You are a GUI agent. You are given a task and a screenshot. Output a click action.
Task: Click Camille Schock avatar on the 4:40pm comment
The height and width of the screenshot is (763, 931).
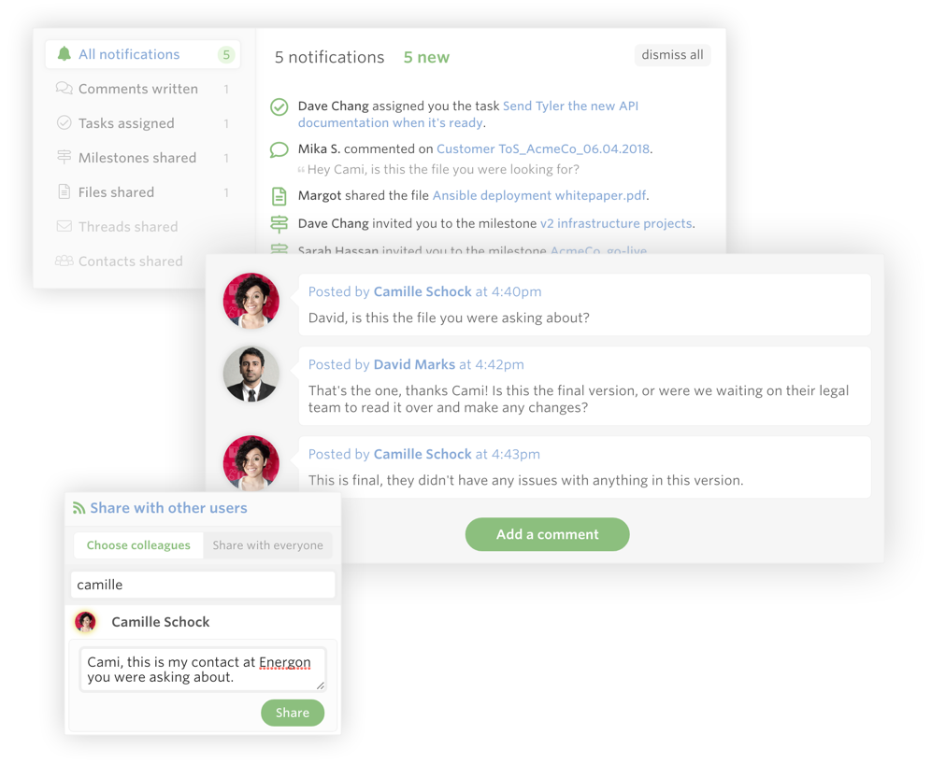coord(251,301)
